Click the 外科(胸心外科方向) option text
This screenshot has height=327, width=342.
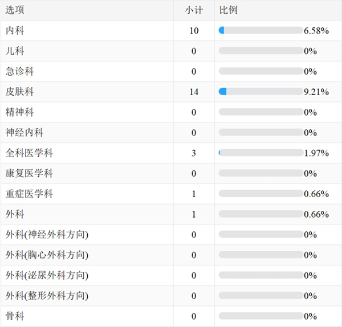point(47,255)
